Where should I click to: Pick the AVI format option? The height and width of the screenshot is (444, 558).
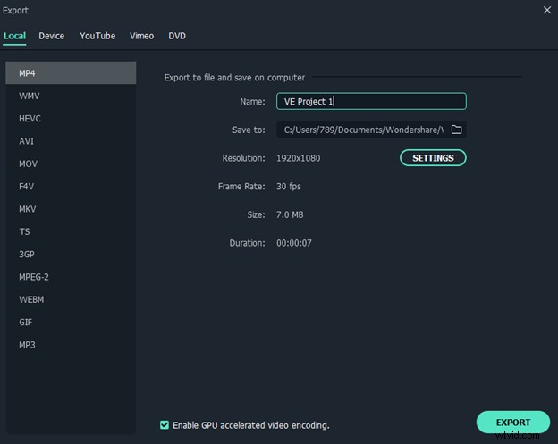tap(27, 141)
